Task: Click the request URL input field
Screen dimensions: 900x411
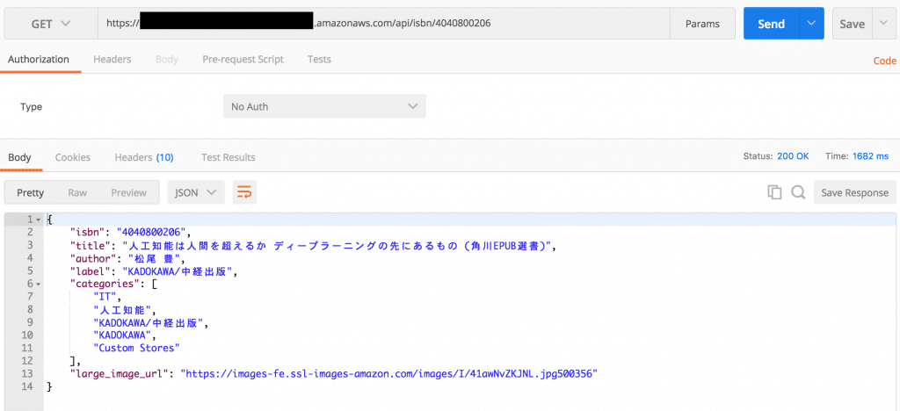Action: coord(383,24)
